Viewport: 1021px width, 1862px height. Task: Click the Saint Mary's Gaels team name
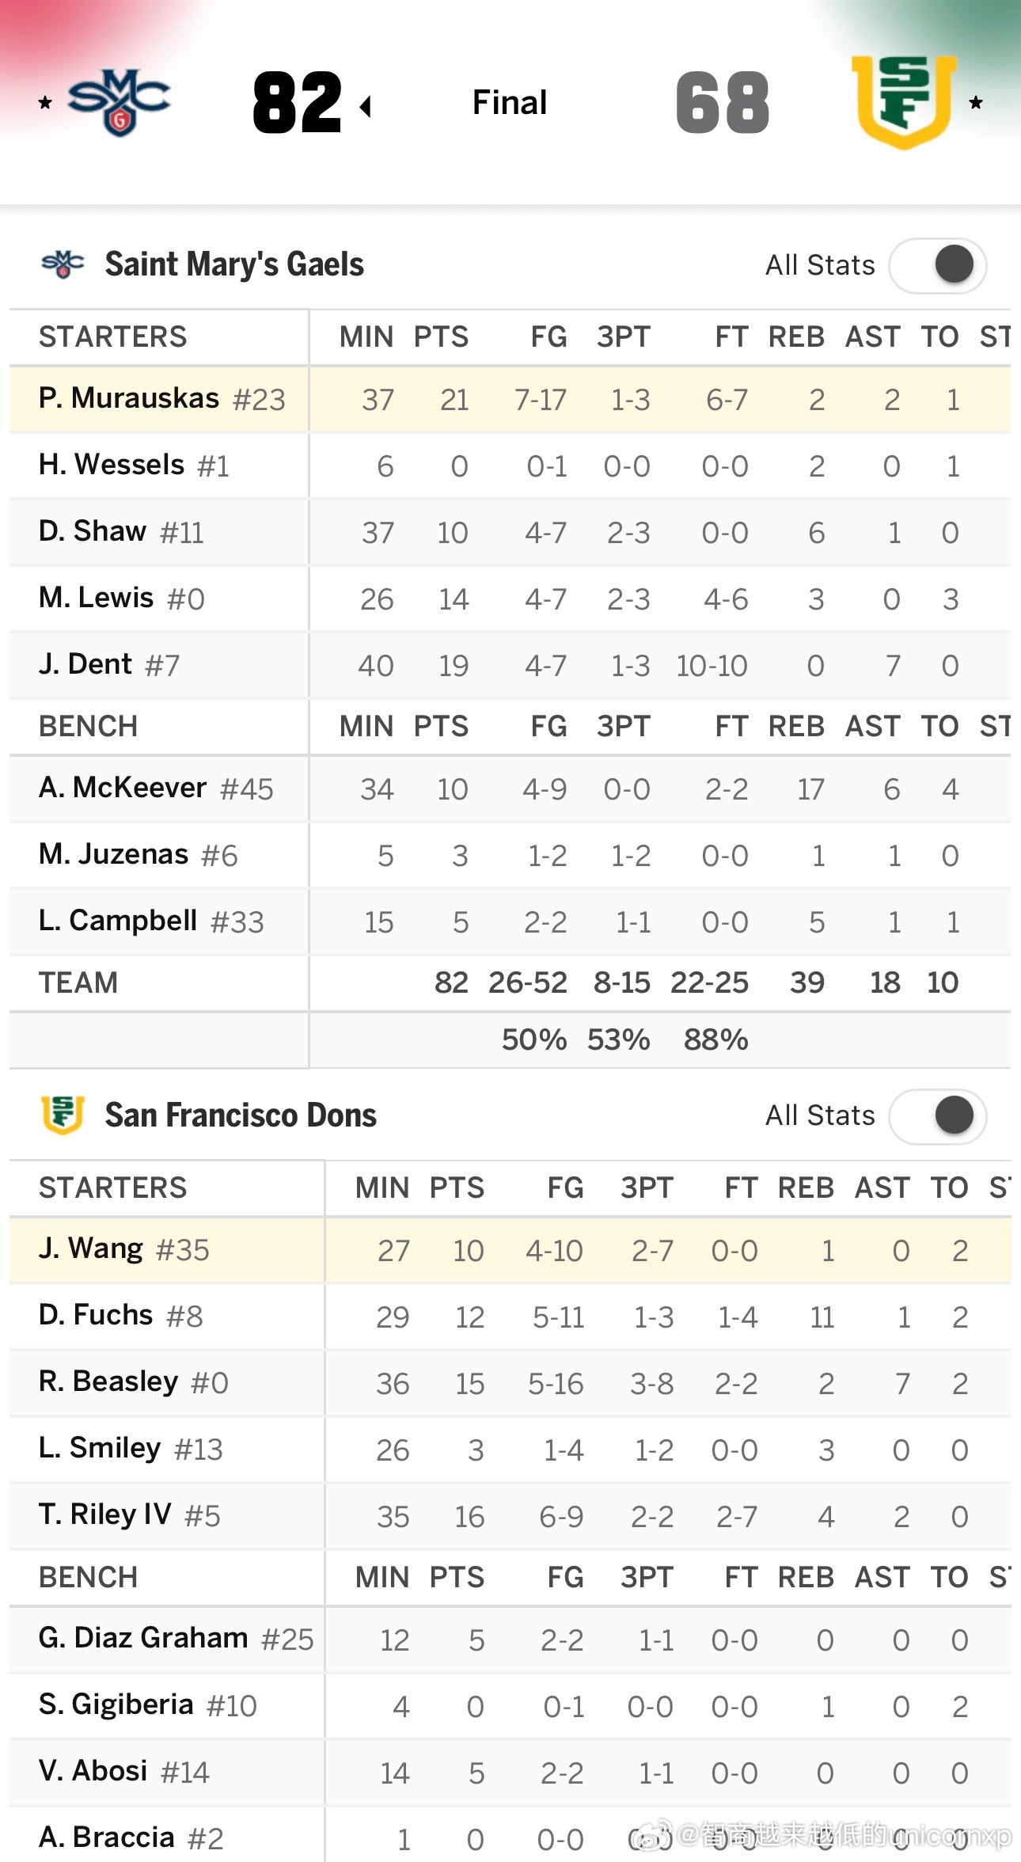pyautogui.click(x=234, y=264)
